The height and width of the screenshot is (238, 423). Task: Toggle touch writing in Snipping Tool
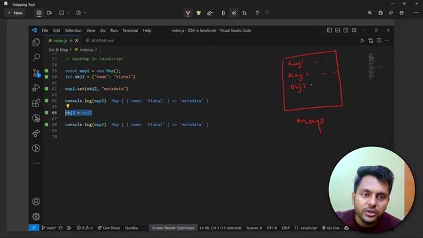tap(234, 13)
